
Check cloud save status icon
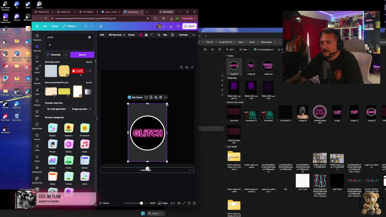101,26
